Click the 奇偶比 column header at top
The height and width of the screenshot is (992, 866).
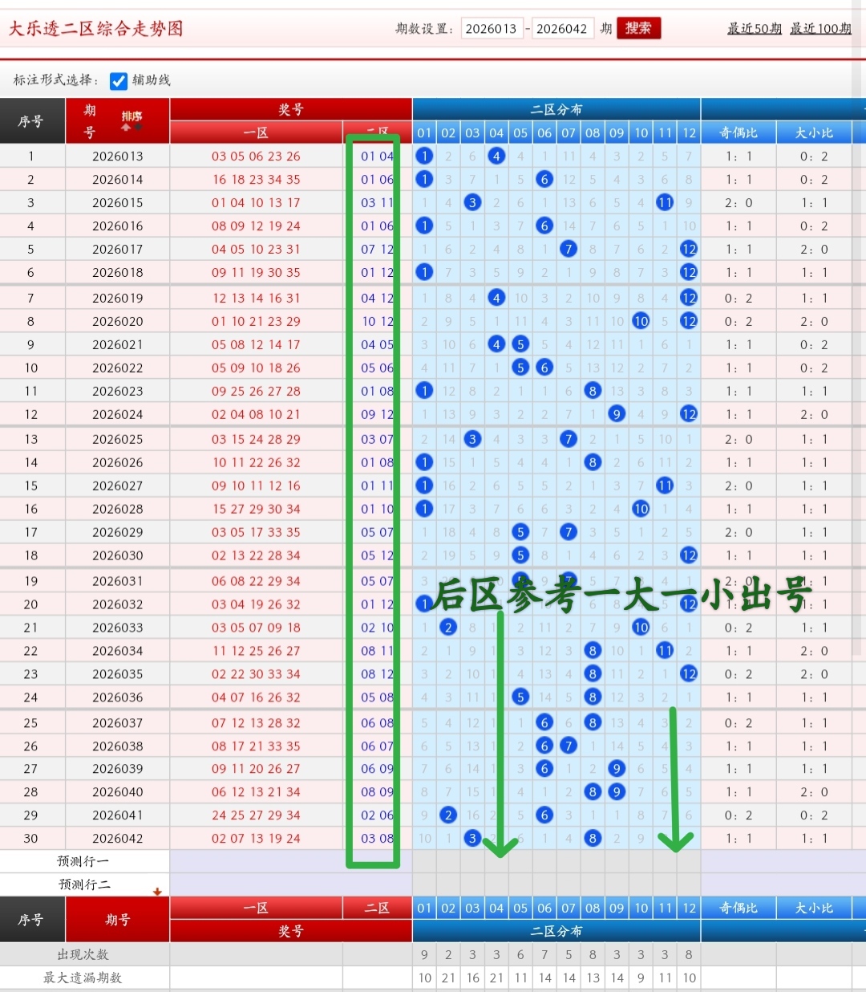(738, 132)
